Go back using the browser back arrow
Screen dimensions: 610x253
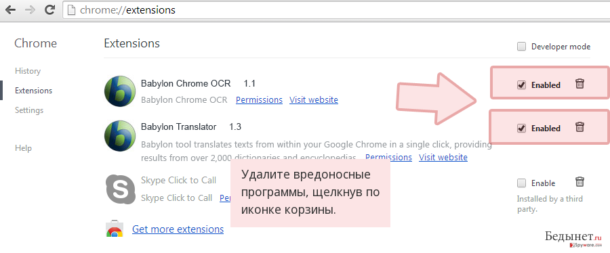tap(10, 10)
